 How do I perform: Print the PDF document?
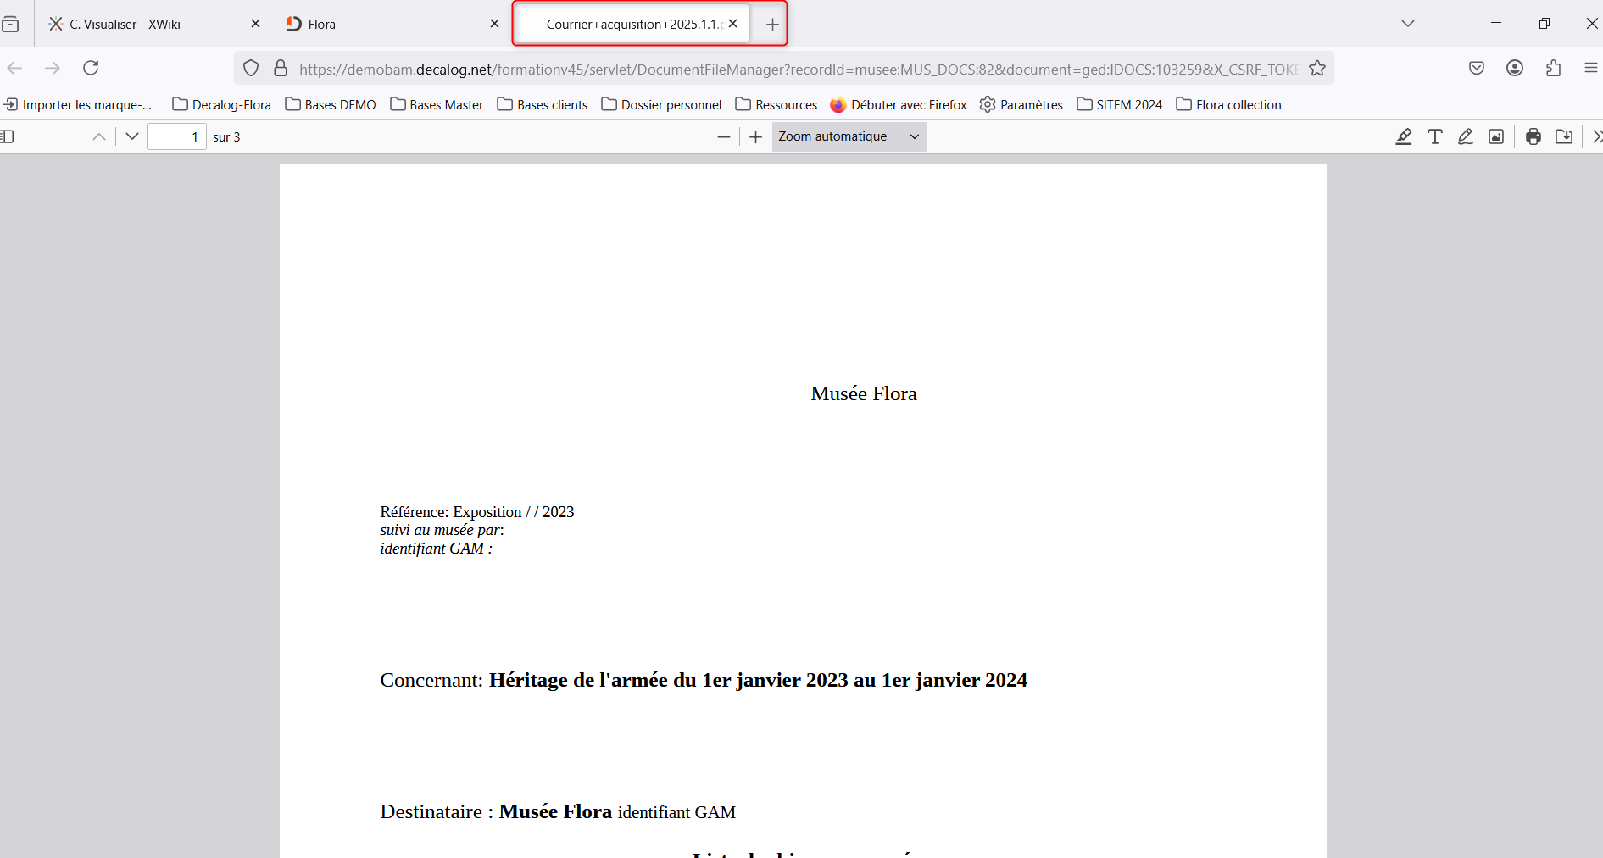coord(1533,136)
